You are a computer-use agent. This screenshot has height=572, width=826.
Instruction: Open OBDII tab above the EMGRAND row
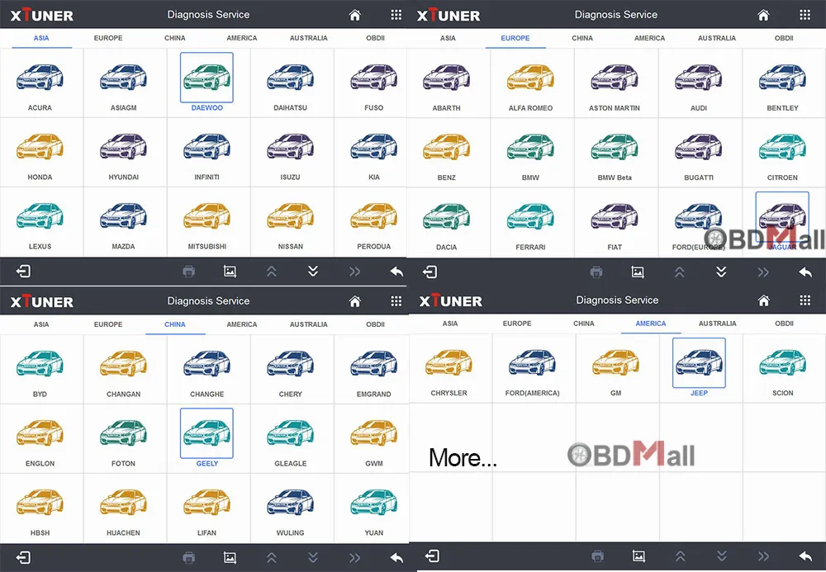point(375,324)
